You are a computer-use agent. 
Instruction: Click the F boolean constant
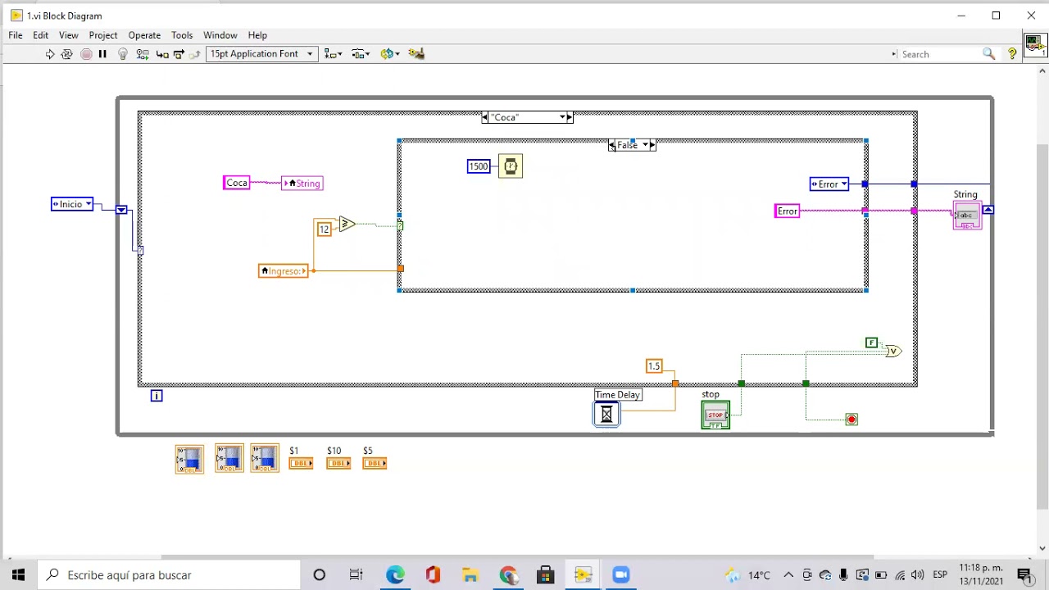[872, 343]
